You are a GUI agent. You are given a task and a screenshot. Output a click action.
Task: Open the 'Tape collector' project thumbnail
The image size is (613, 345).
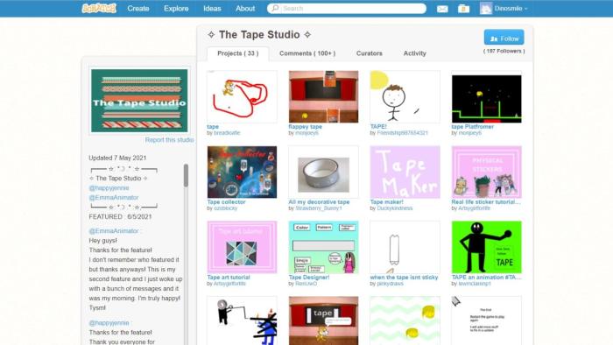point(242,172)
